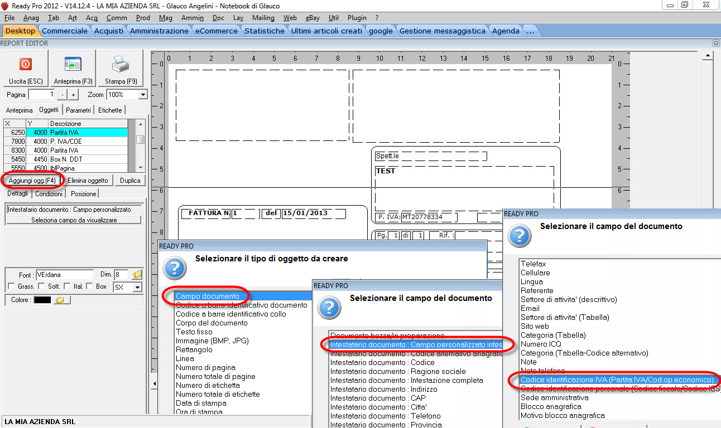
Task: Click the Font name field showing VErdana
Action: click(64, 275)
